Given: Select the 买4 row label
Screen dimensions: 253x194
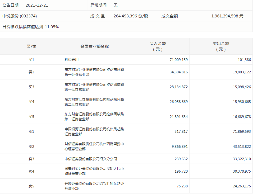Looking at the screenshot, I should [31, 102].
